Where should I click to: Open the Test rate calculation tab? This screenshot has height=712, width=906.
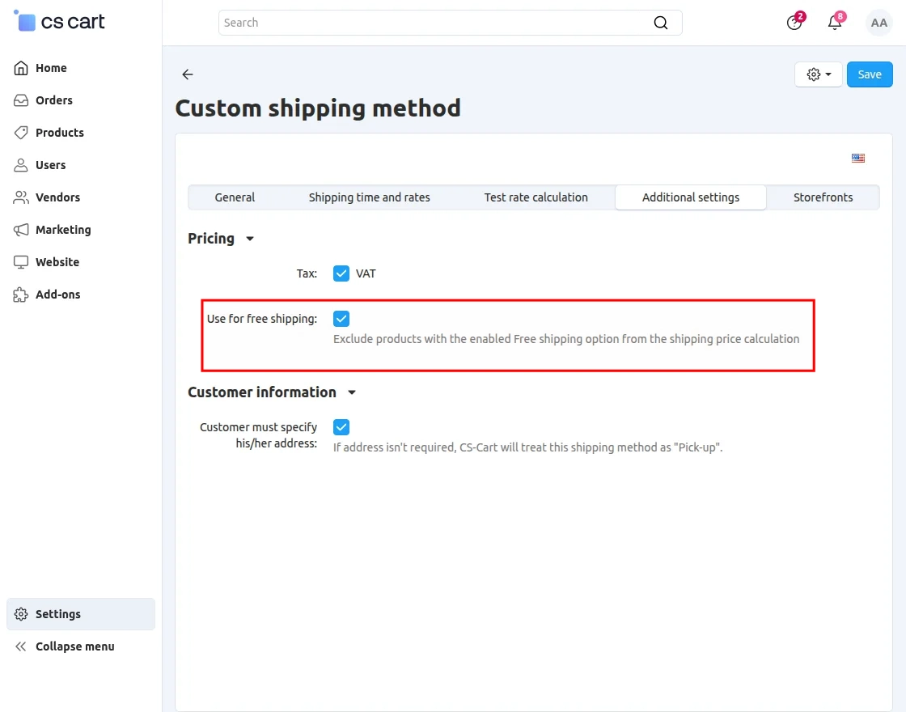click(536, 197)
